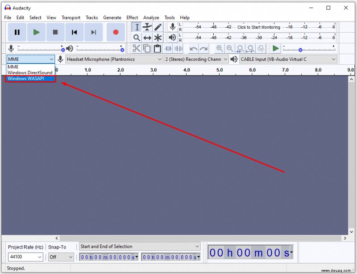Open the Help menu
Screen dimensions: 357x274
tap(185, 17)
